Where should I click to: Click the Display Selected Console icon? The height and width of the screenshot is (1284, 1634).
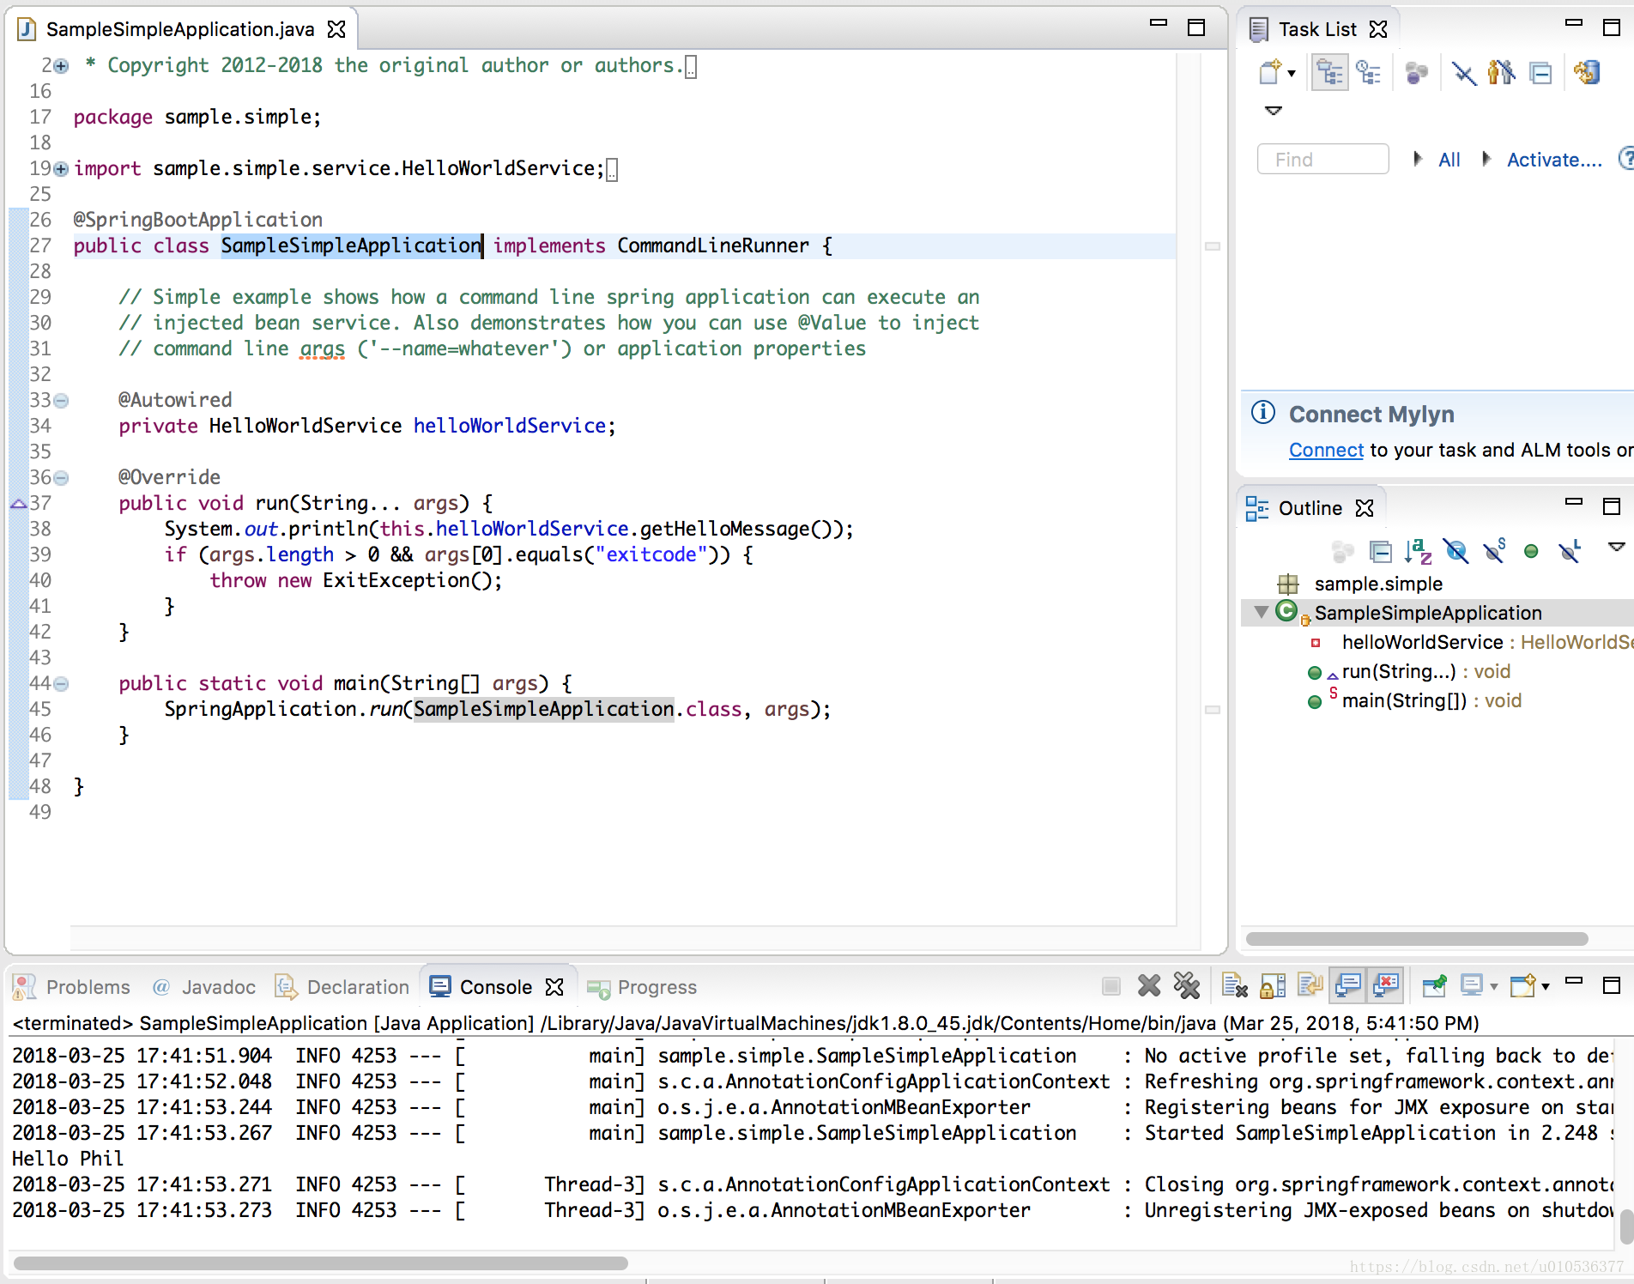[1472, 986]
